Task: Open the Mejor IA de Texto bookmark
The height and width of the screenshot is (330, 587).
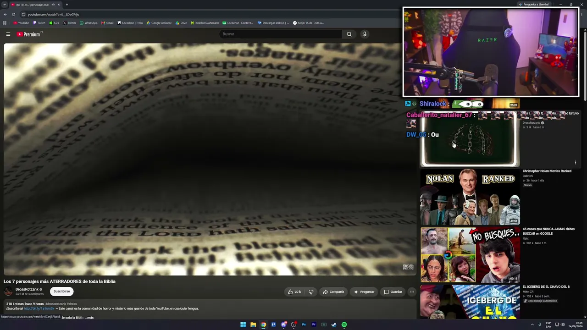Action: pos(308,23)
